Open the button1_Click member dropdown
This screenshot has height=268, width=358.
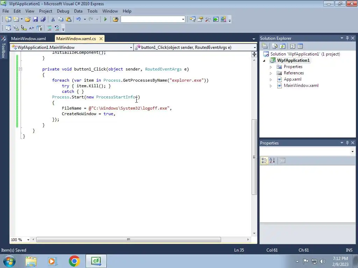(x=255, y=47)
